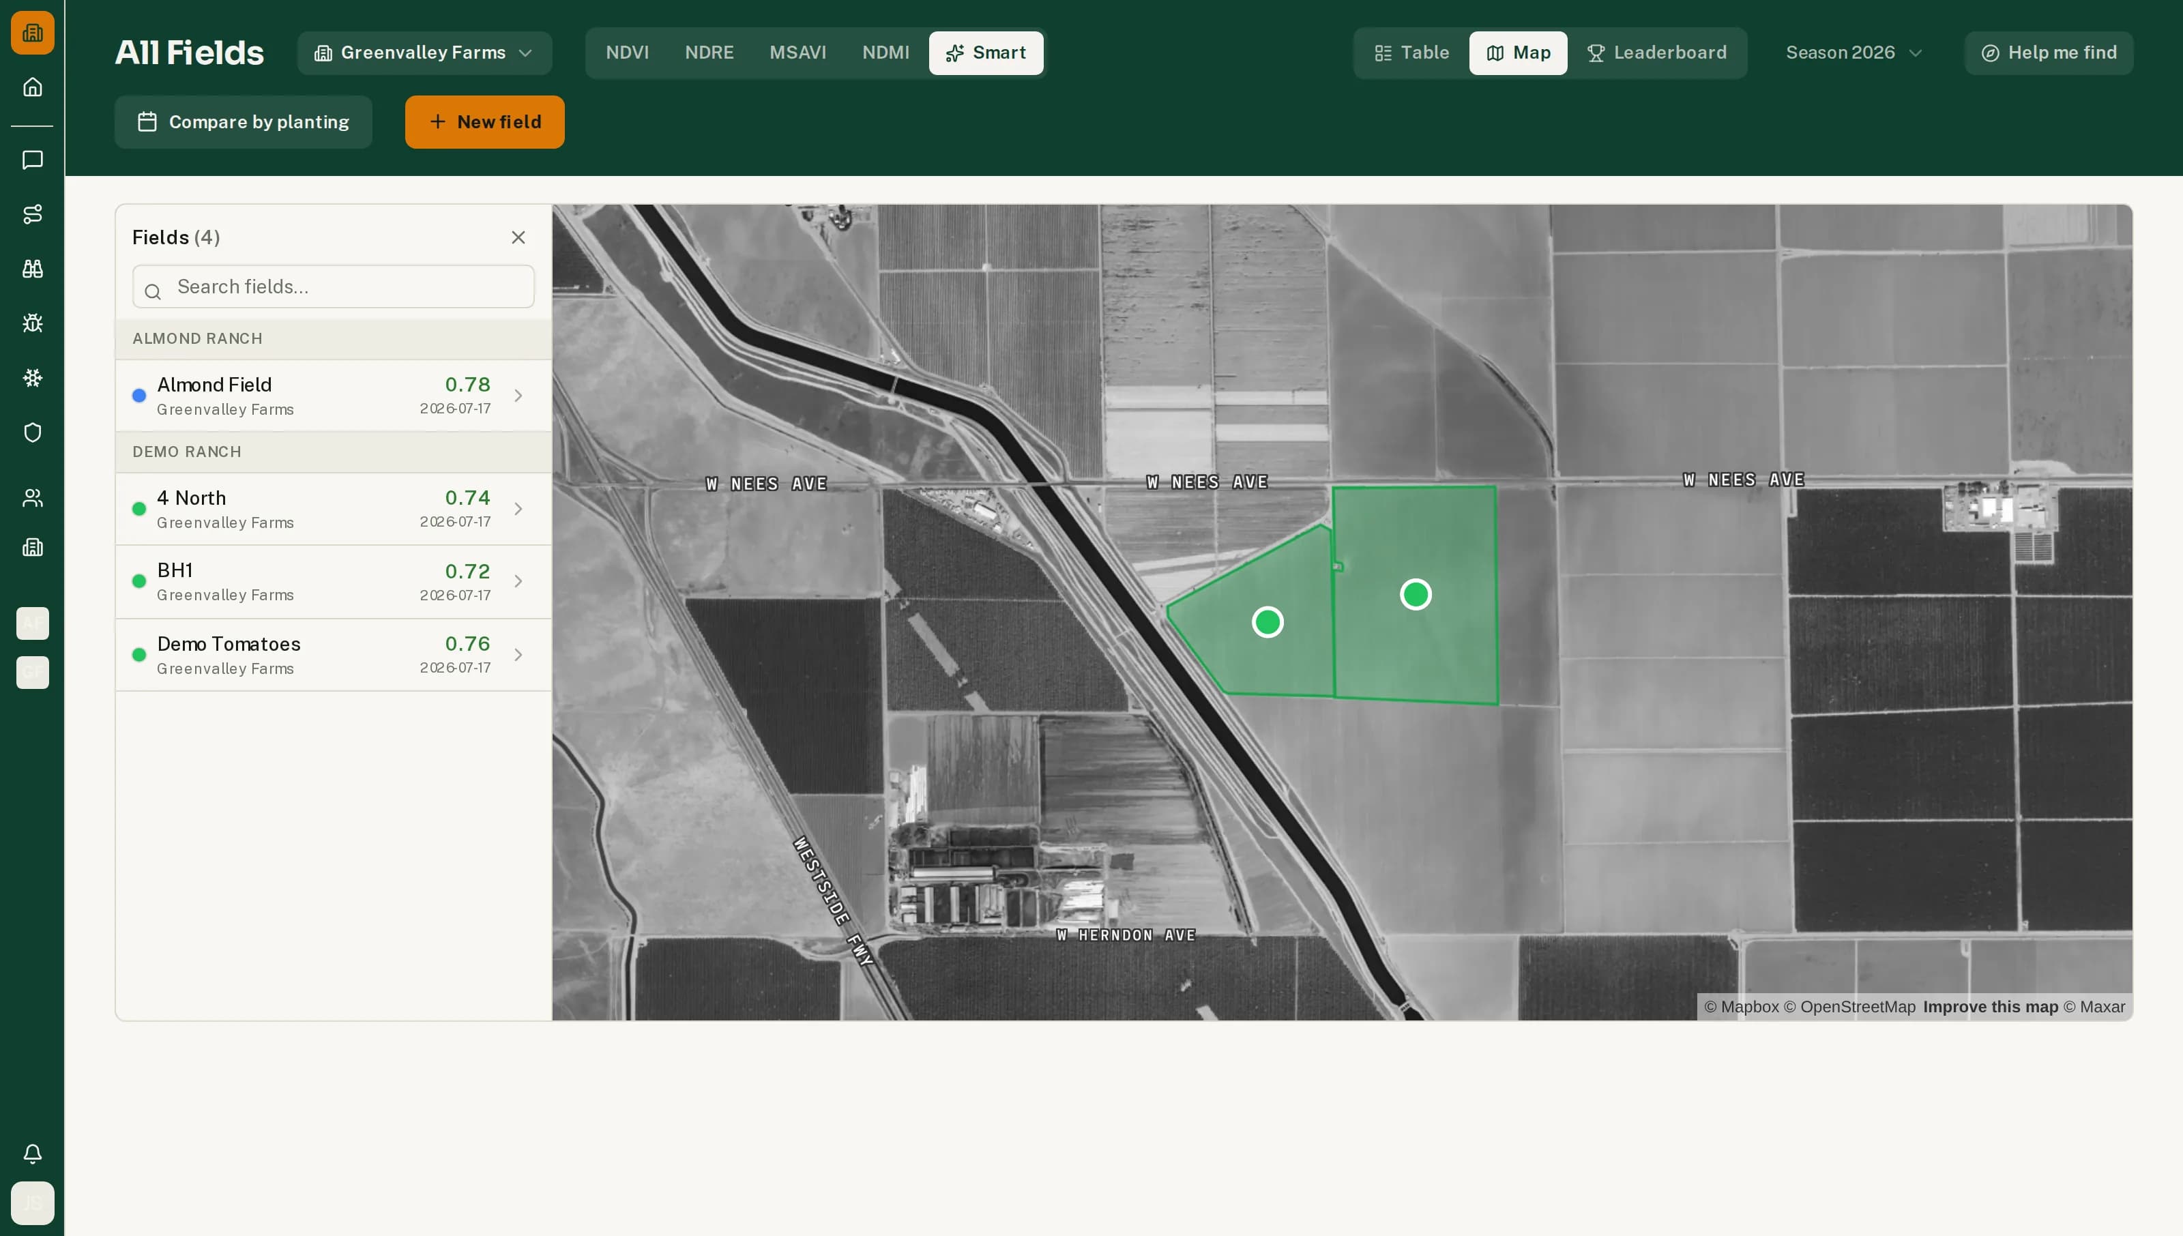Click the green status dot of Demo Tomatoes

139,655
